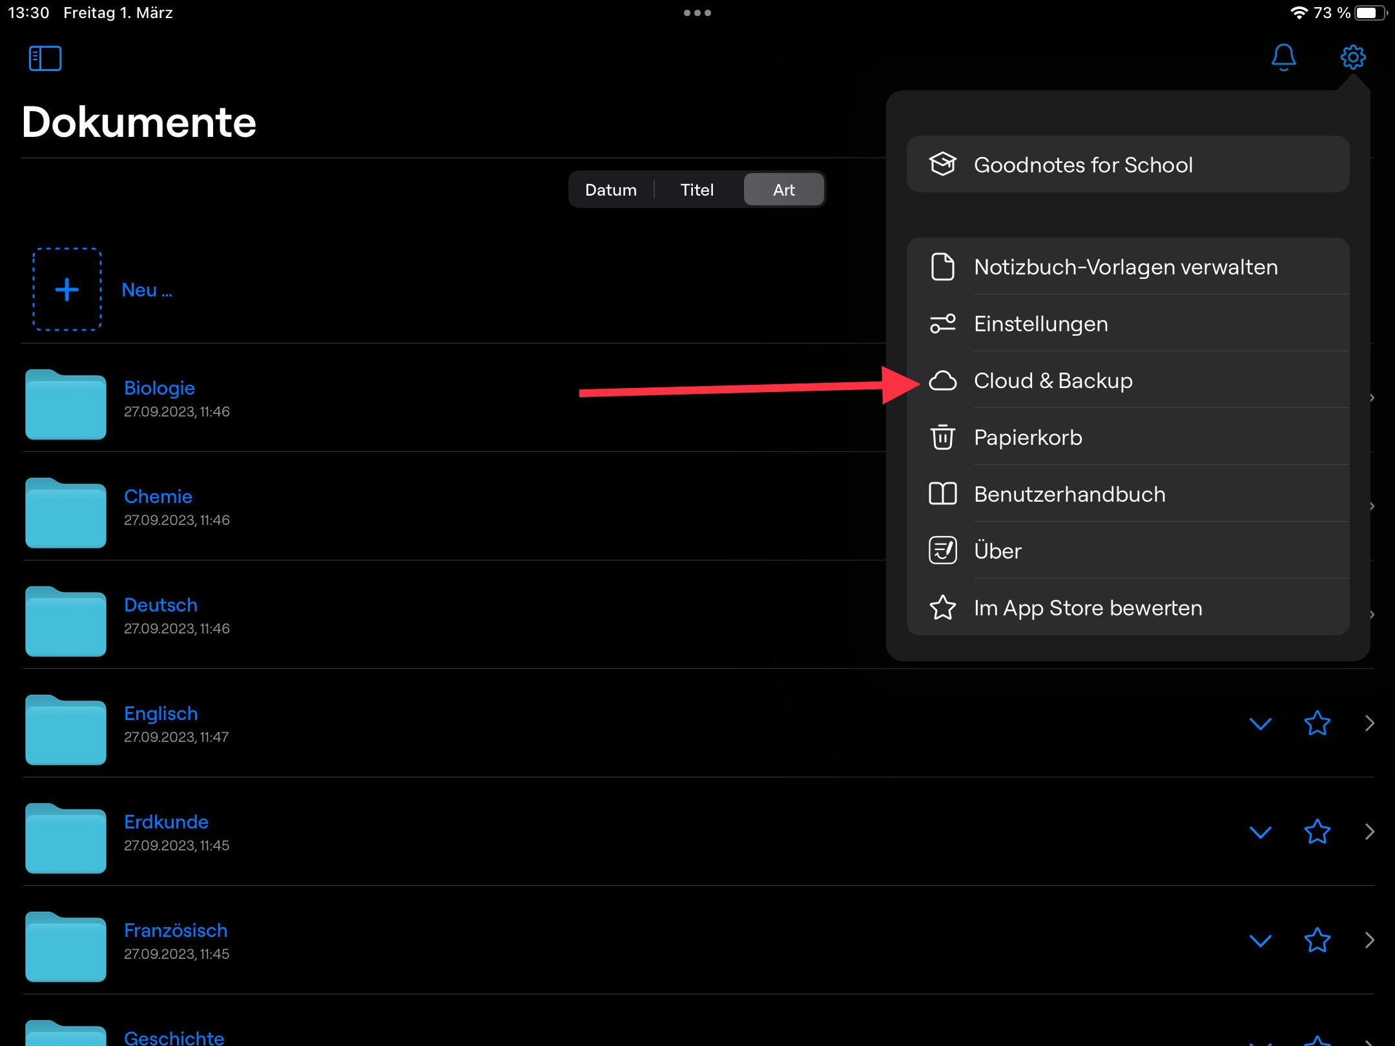Viewport: 1395px width, 1046px height.
Task: Mark Französisch folder as favorite
Action: (1317, 940)
